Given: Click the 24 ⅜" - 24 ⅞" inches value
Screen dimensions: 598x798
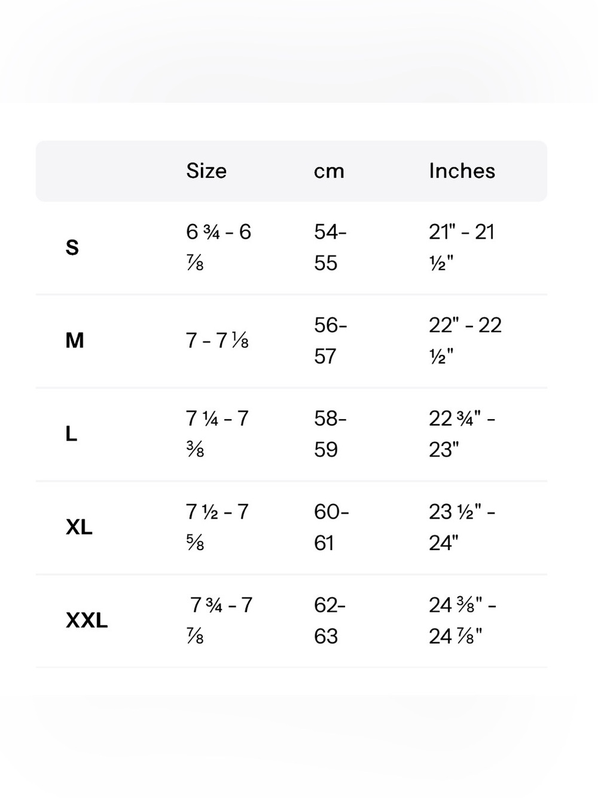Looking at the screenshot, I should tap(463, 621).
